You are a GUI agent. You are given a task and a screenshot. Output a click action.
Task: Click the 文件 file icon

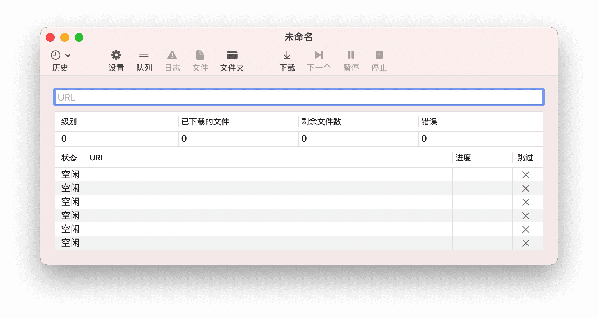[x=200, y=55]
